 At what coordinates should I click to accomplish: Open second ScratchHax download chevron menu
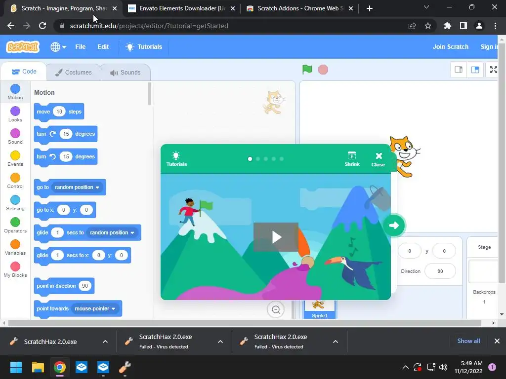pos(220,341)
